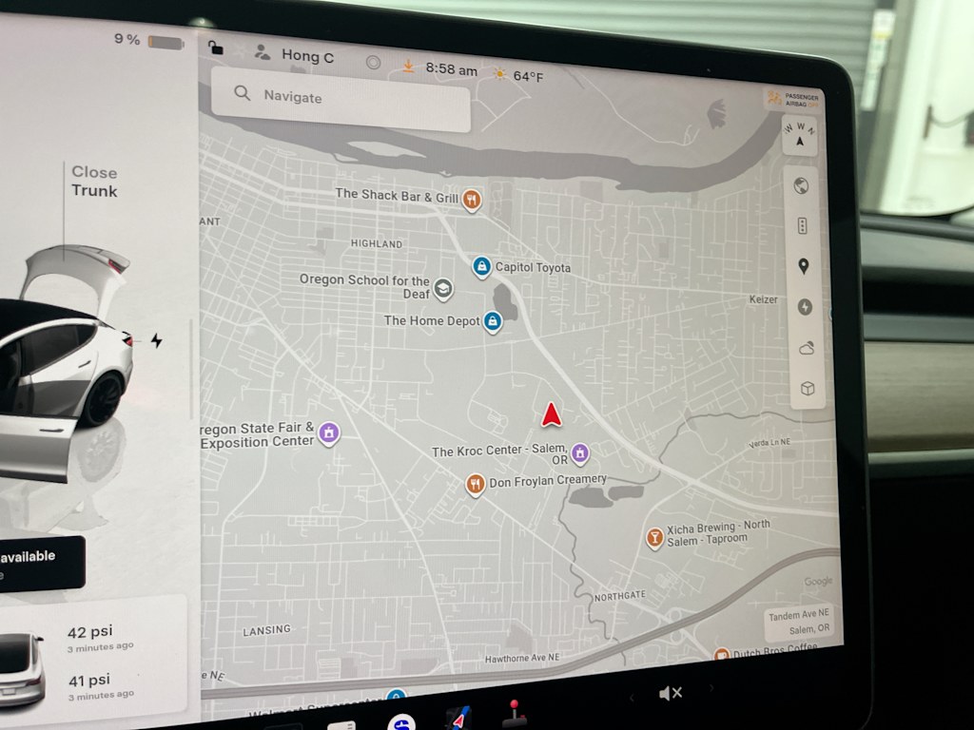Toggle points of interest pin icon

[803, 266]
